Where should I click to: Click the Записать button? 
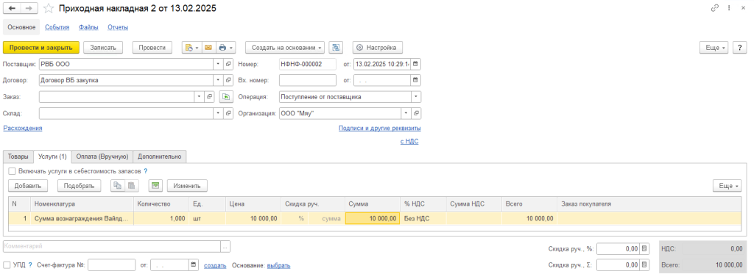103,48
